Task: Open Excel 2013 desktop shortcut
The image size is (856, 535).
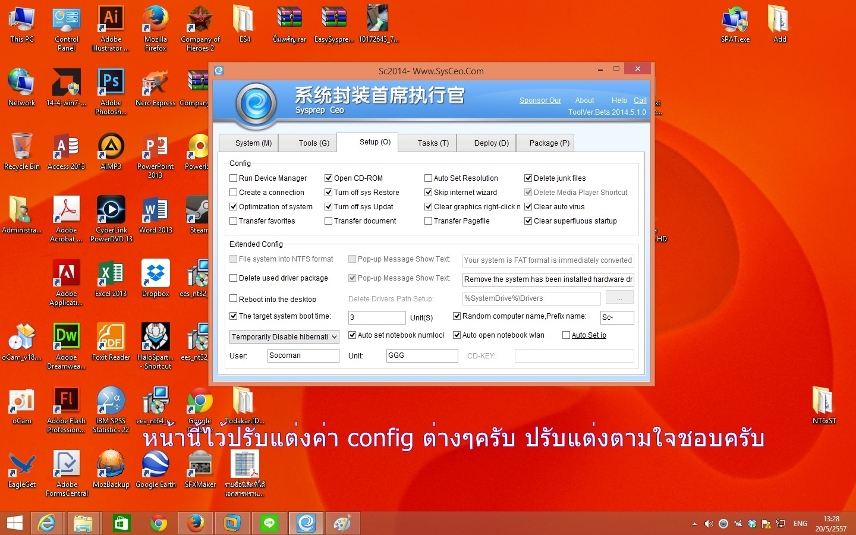Action: [x=111, y=278]
